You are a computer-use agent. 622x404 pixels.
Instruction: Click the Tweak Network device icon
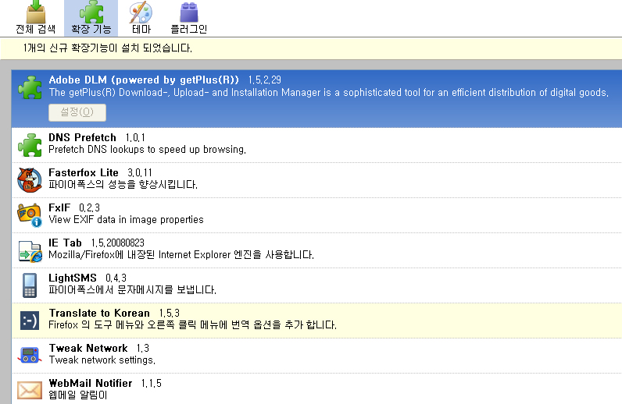click(x=30, y=355)
